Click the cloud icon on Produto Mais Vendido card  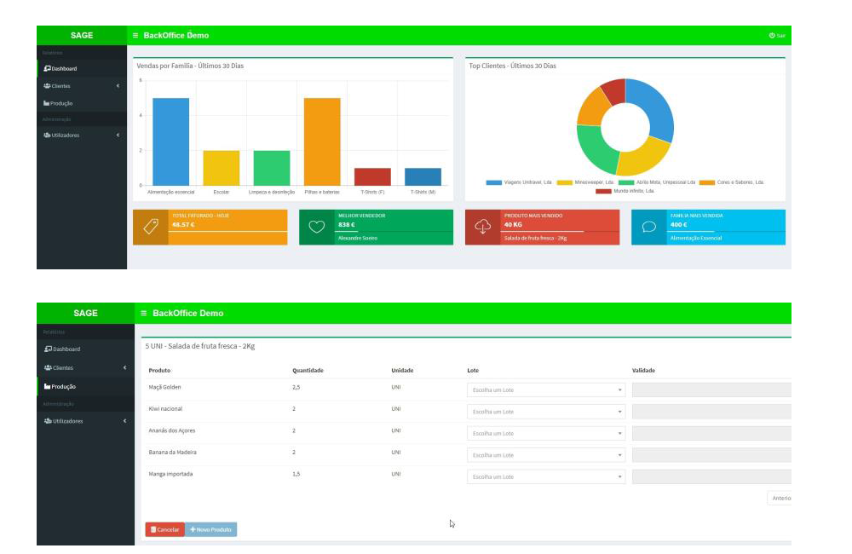pyautogui.click(x=482, y=227)
